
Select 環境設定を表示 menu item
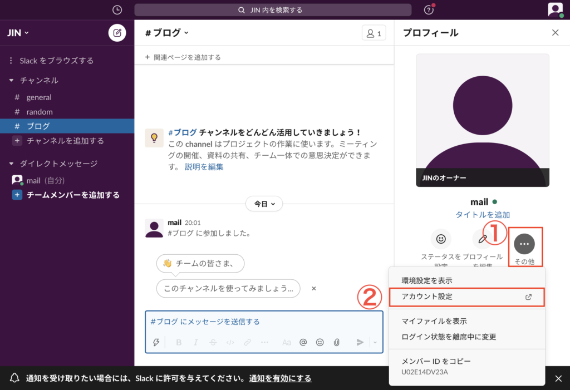click(x=467, y=280)
